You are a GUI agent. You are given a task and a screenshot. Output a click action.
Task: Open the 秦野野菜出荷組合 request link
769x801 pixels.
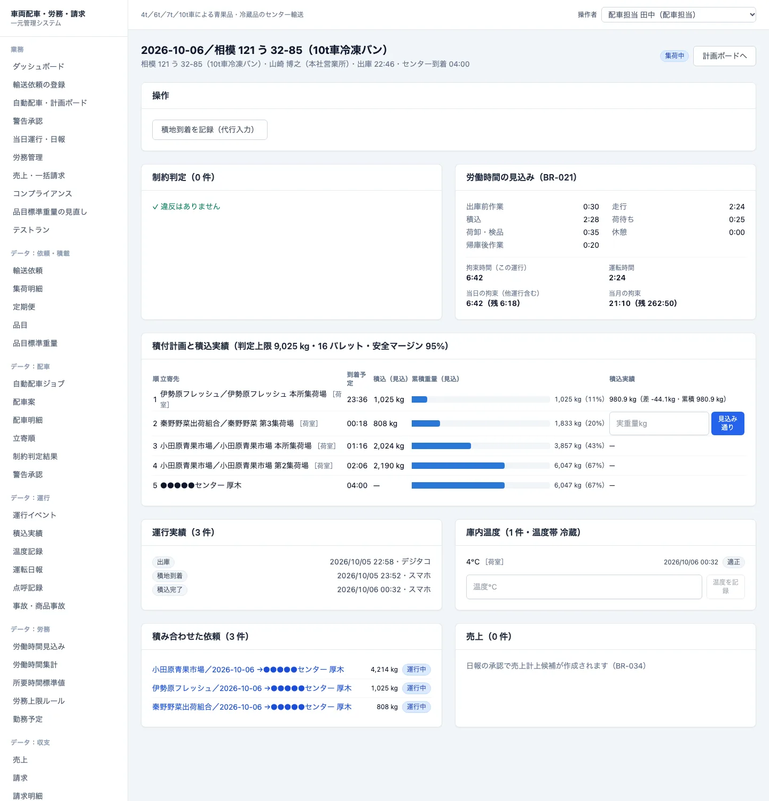(x=252, y=707)
